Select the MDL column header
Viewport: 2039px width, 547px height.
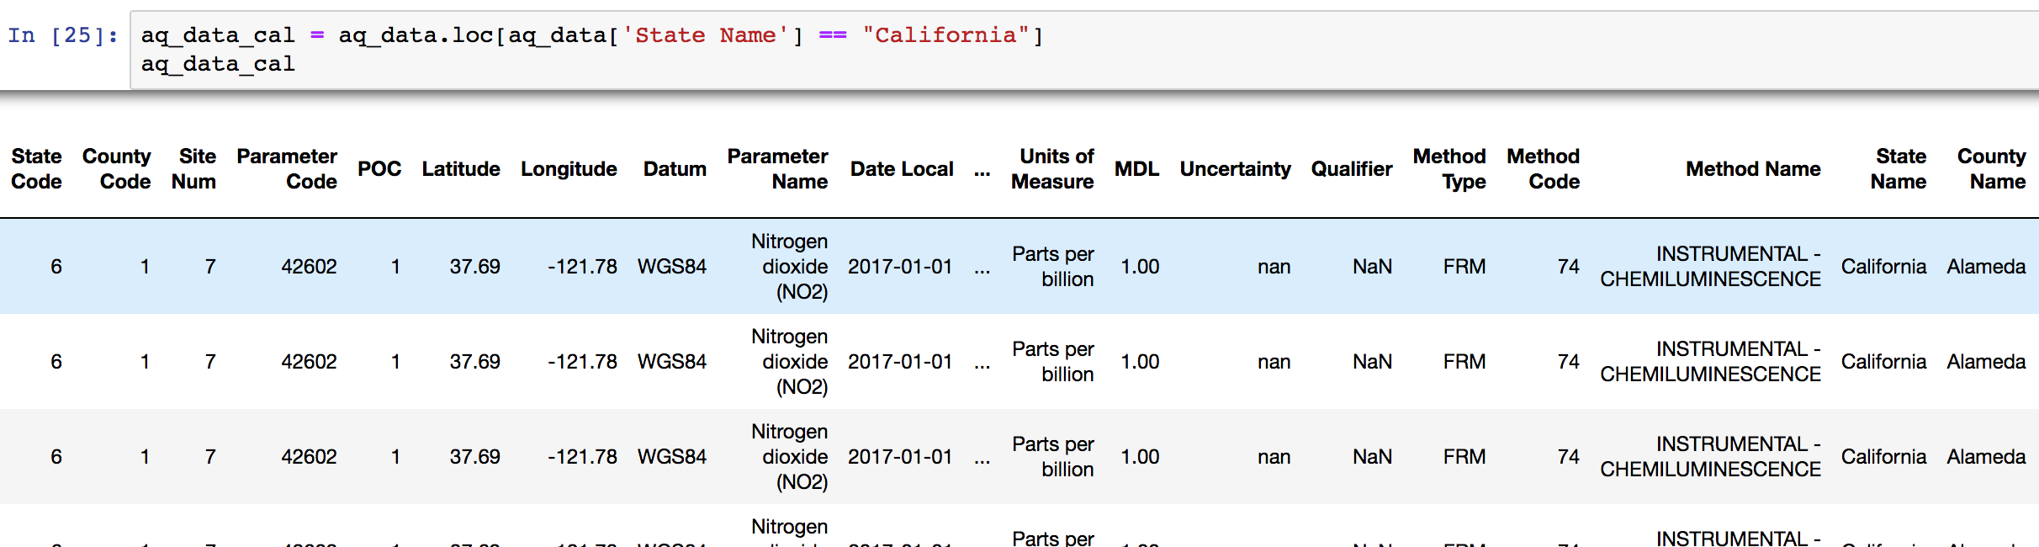coord(1137,169)
